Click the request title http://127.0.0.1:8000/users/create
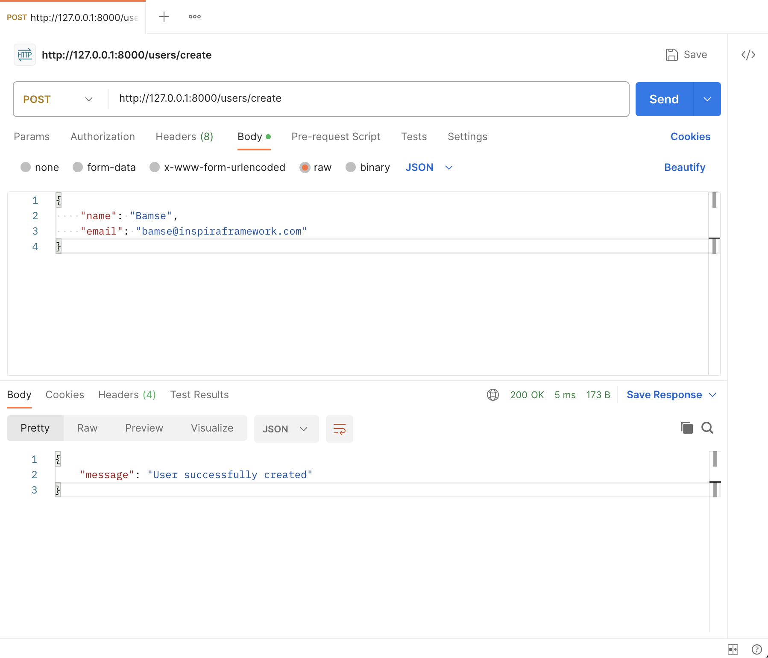 pos(127,55)
